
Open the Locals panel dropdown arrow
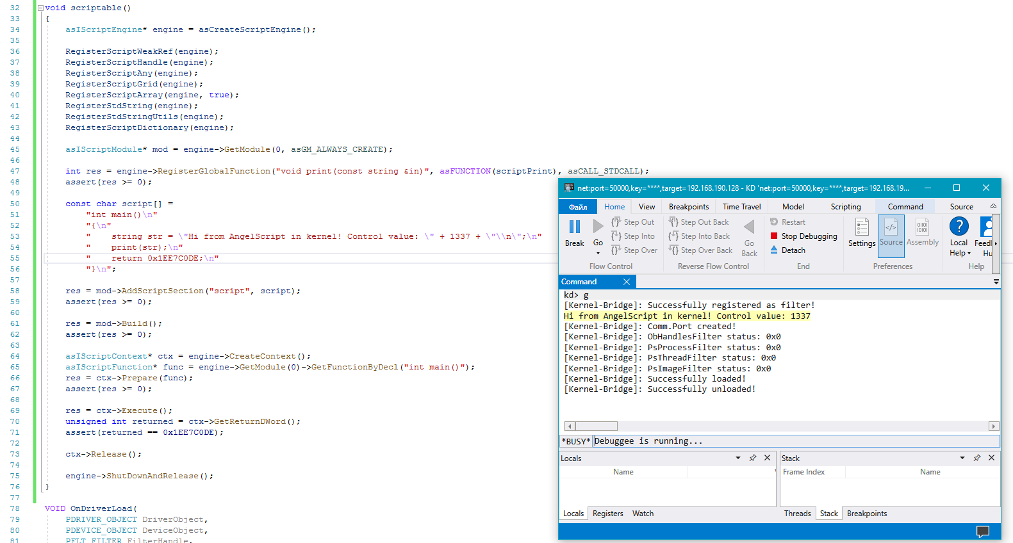738,458
